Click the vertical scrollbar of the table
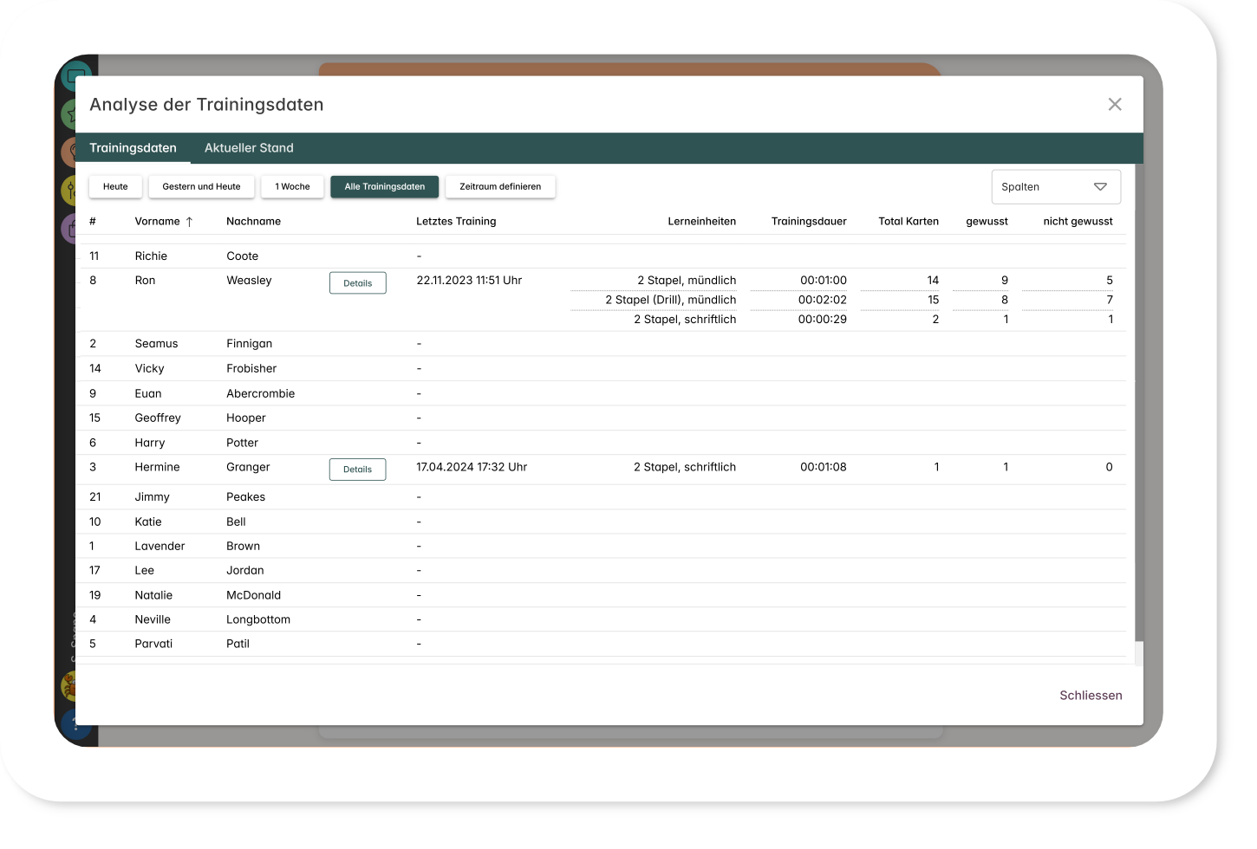Image resolution: width=1257 pixels, height=849 pixels. point(1139,399)
